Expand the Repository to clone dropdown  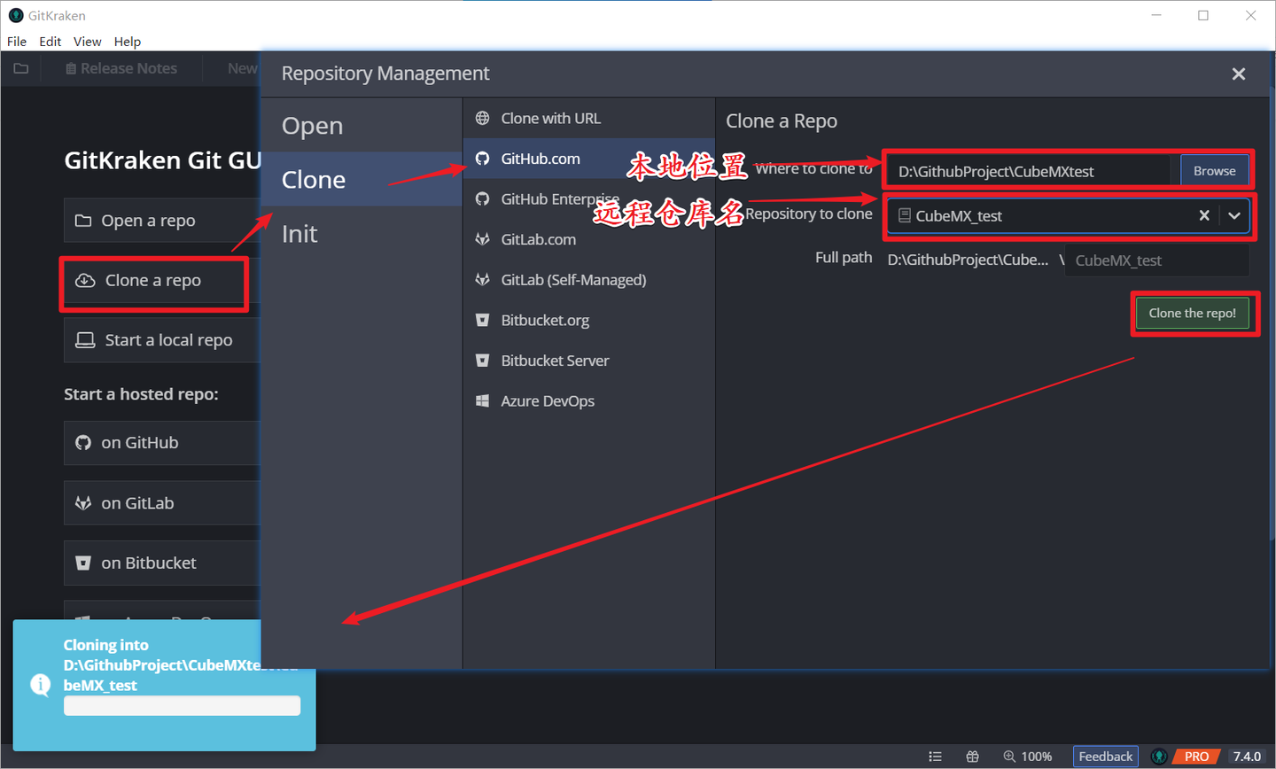click(x=1235, y=215)
